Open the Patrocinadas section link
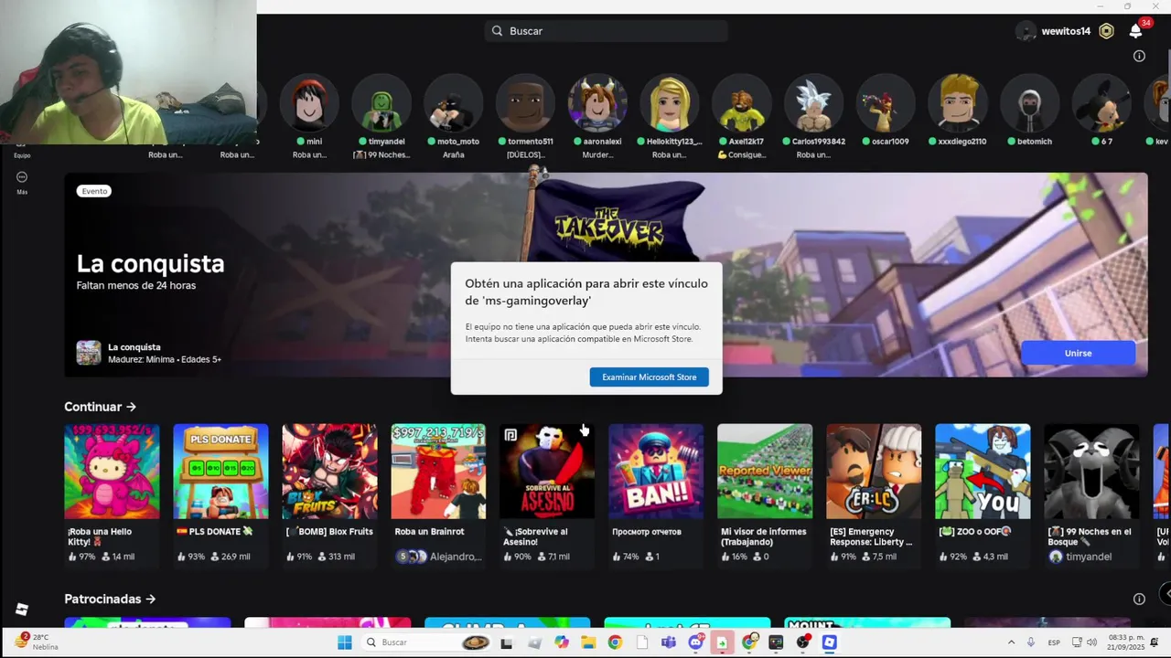Image resolution: width=1171 pixels, height=658 pixels. [x=110, y=599]
